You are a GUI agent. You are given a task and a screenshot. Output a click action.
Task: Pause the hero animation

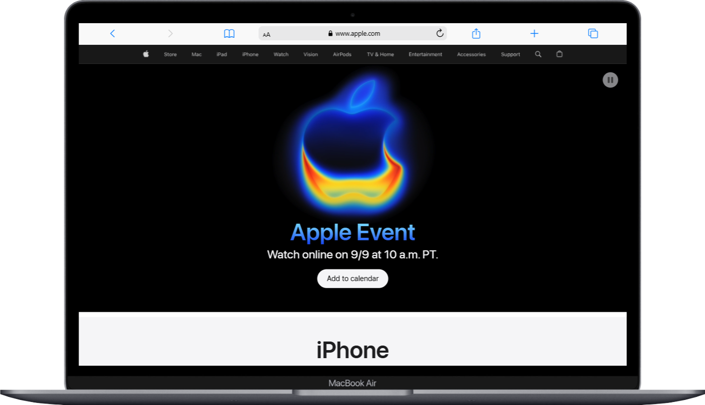[x=610, y=80]
